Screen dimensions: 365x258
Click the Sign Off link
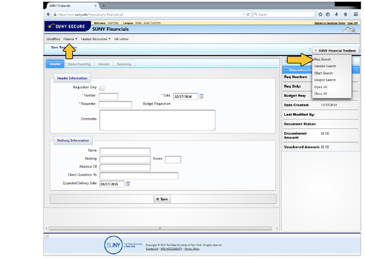click(x=352, y=23)
